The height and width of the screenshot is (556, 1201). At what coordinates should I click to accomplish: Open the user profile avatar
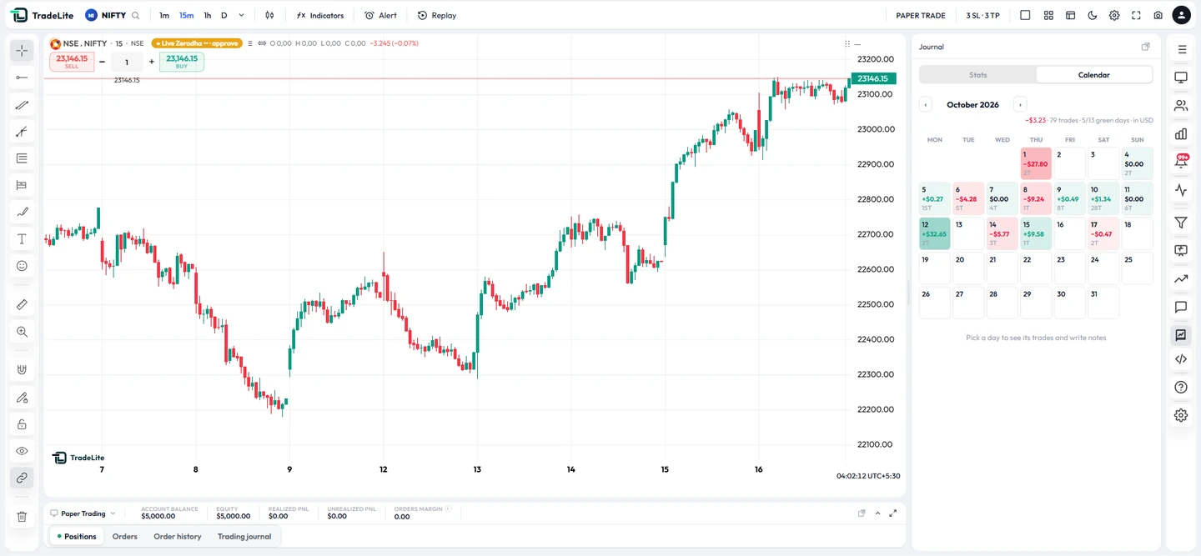[x=1181, y=15]
